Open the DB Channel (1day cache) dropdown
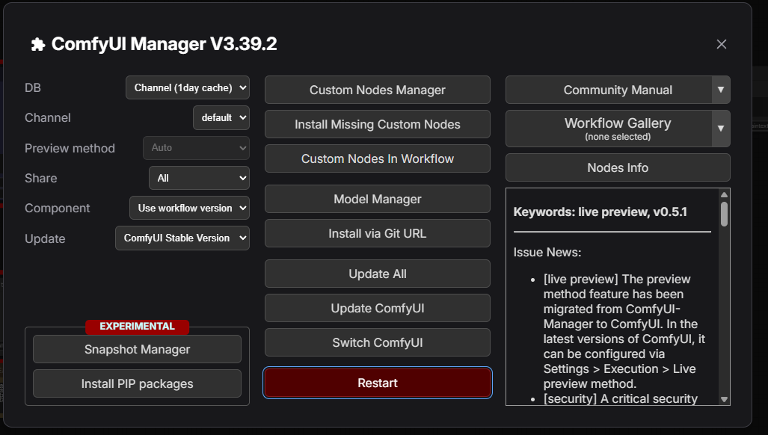The width and height of the screenshot is (768, 435). pos(188,87)
